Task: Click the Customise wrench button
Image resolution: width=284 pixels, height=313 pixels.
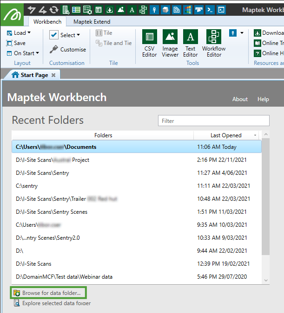Action: click(68, 49)
